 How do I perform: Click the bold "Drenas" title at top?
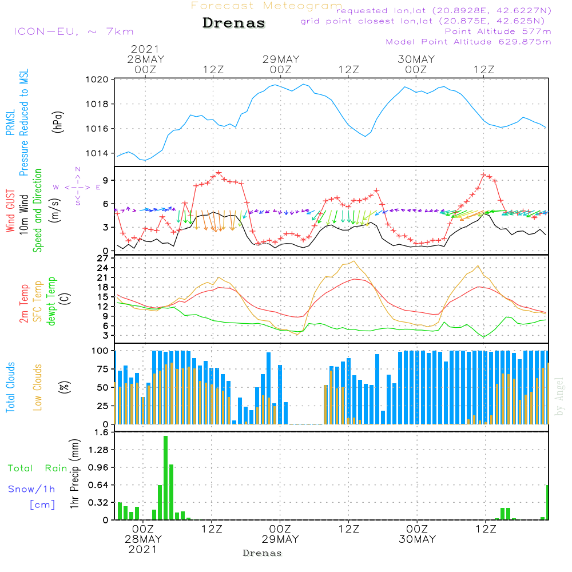click(234, 23)
